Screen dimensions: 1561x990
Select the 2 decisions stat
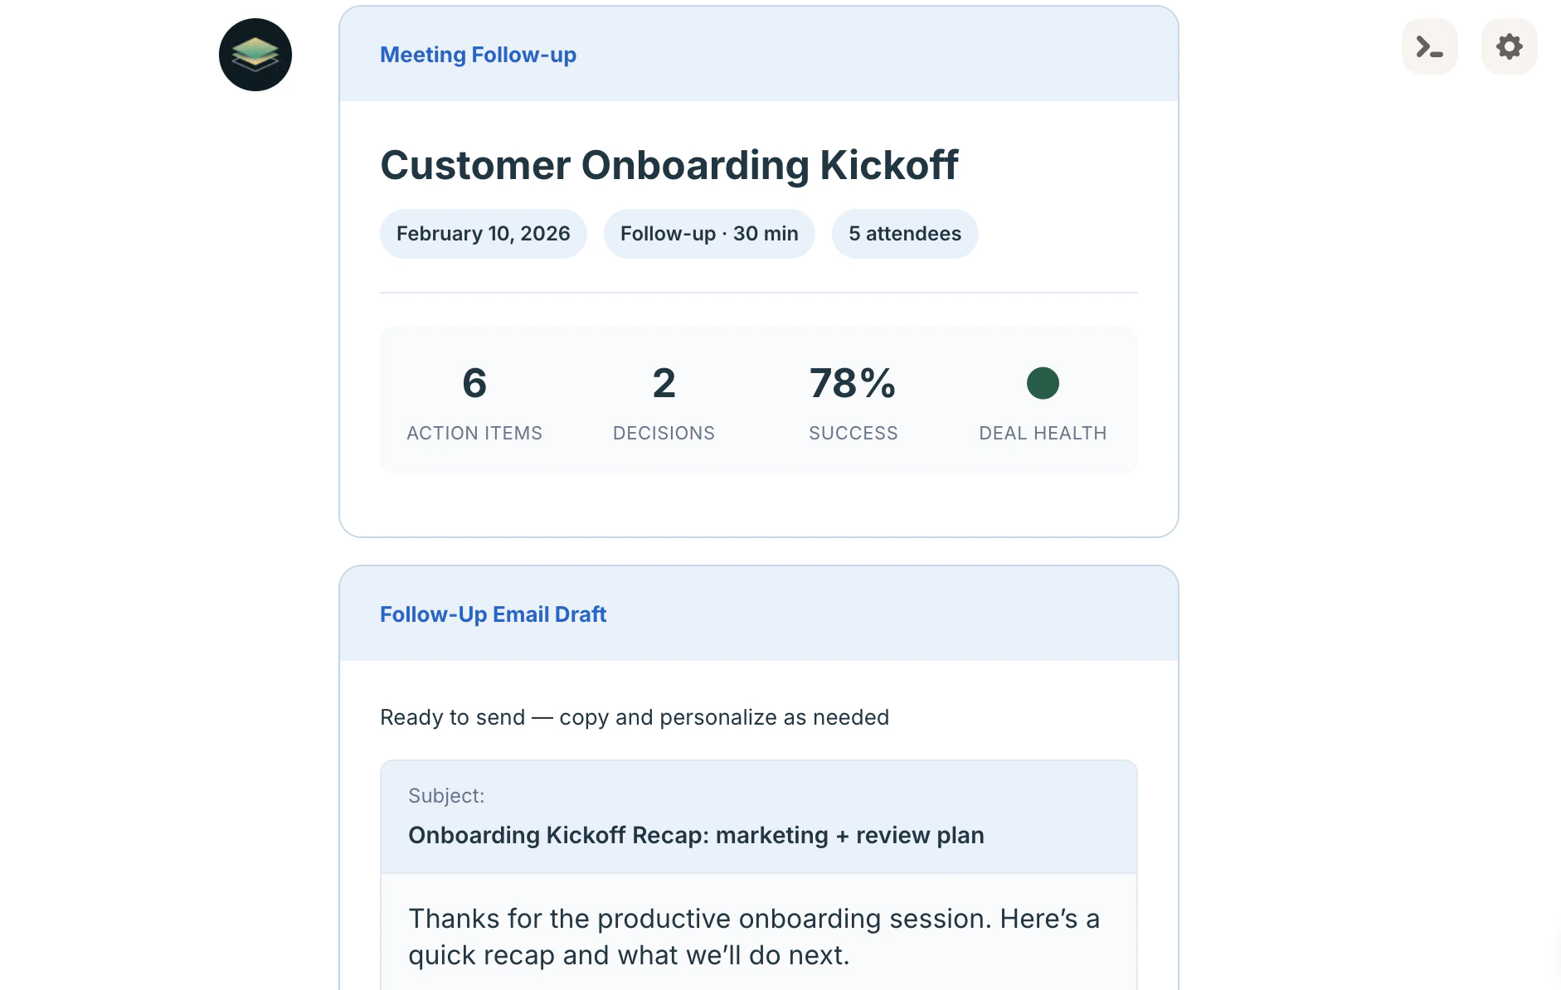664,383
